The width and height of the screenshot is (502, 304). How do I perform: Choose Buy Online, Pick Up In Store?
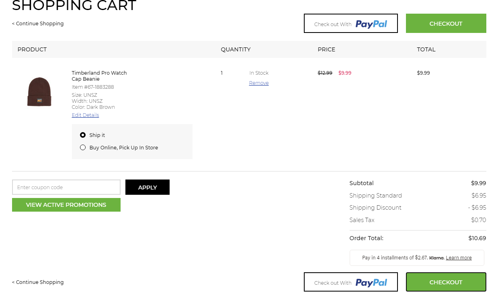click(83, 147)
